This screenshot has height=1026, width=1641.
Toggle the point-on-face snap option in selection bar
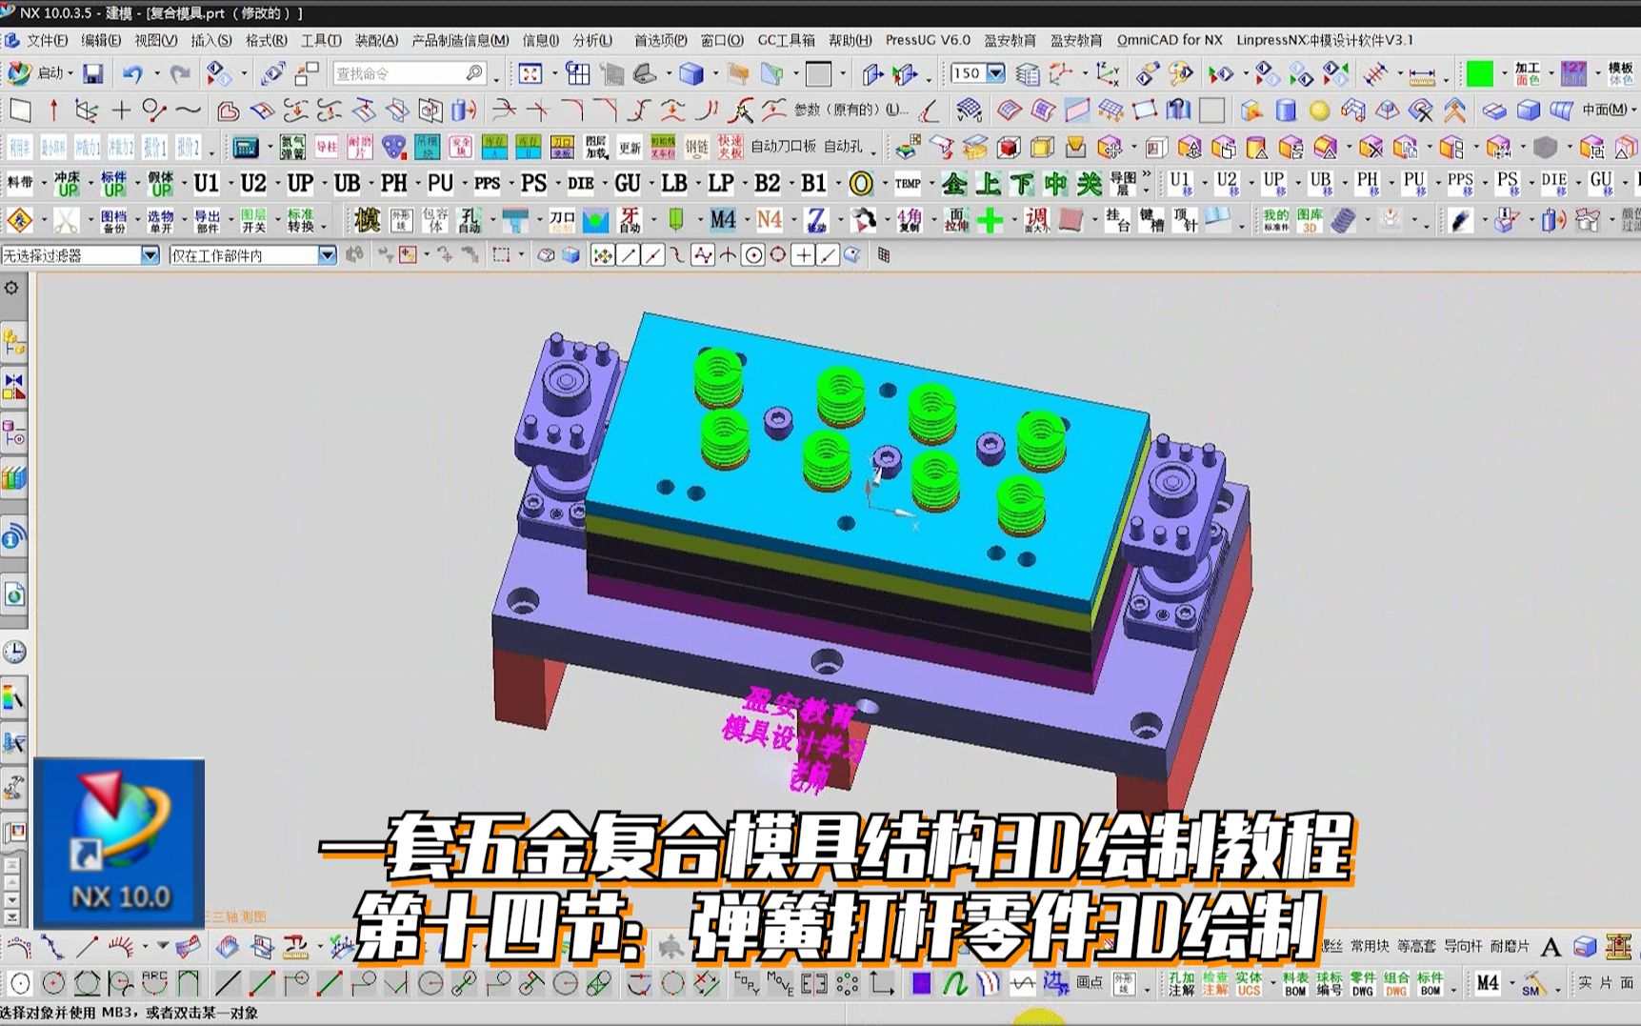[x=852, y=255]
